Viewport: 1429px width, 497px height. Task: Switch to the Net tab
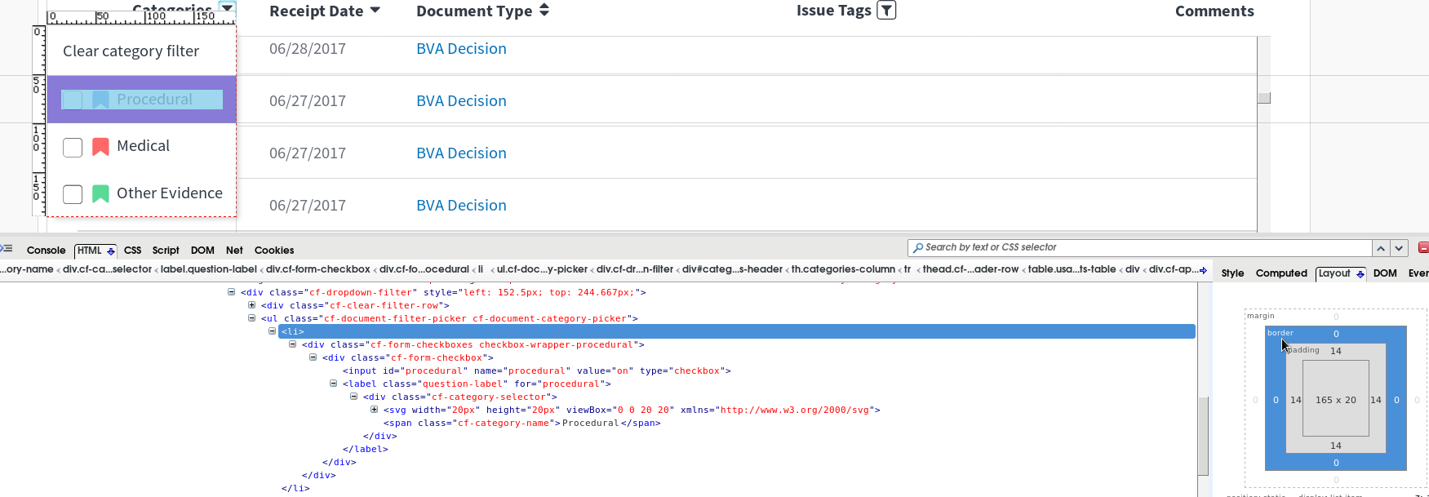point(234,251)
